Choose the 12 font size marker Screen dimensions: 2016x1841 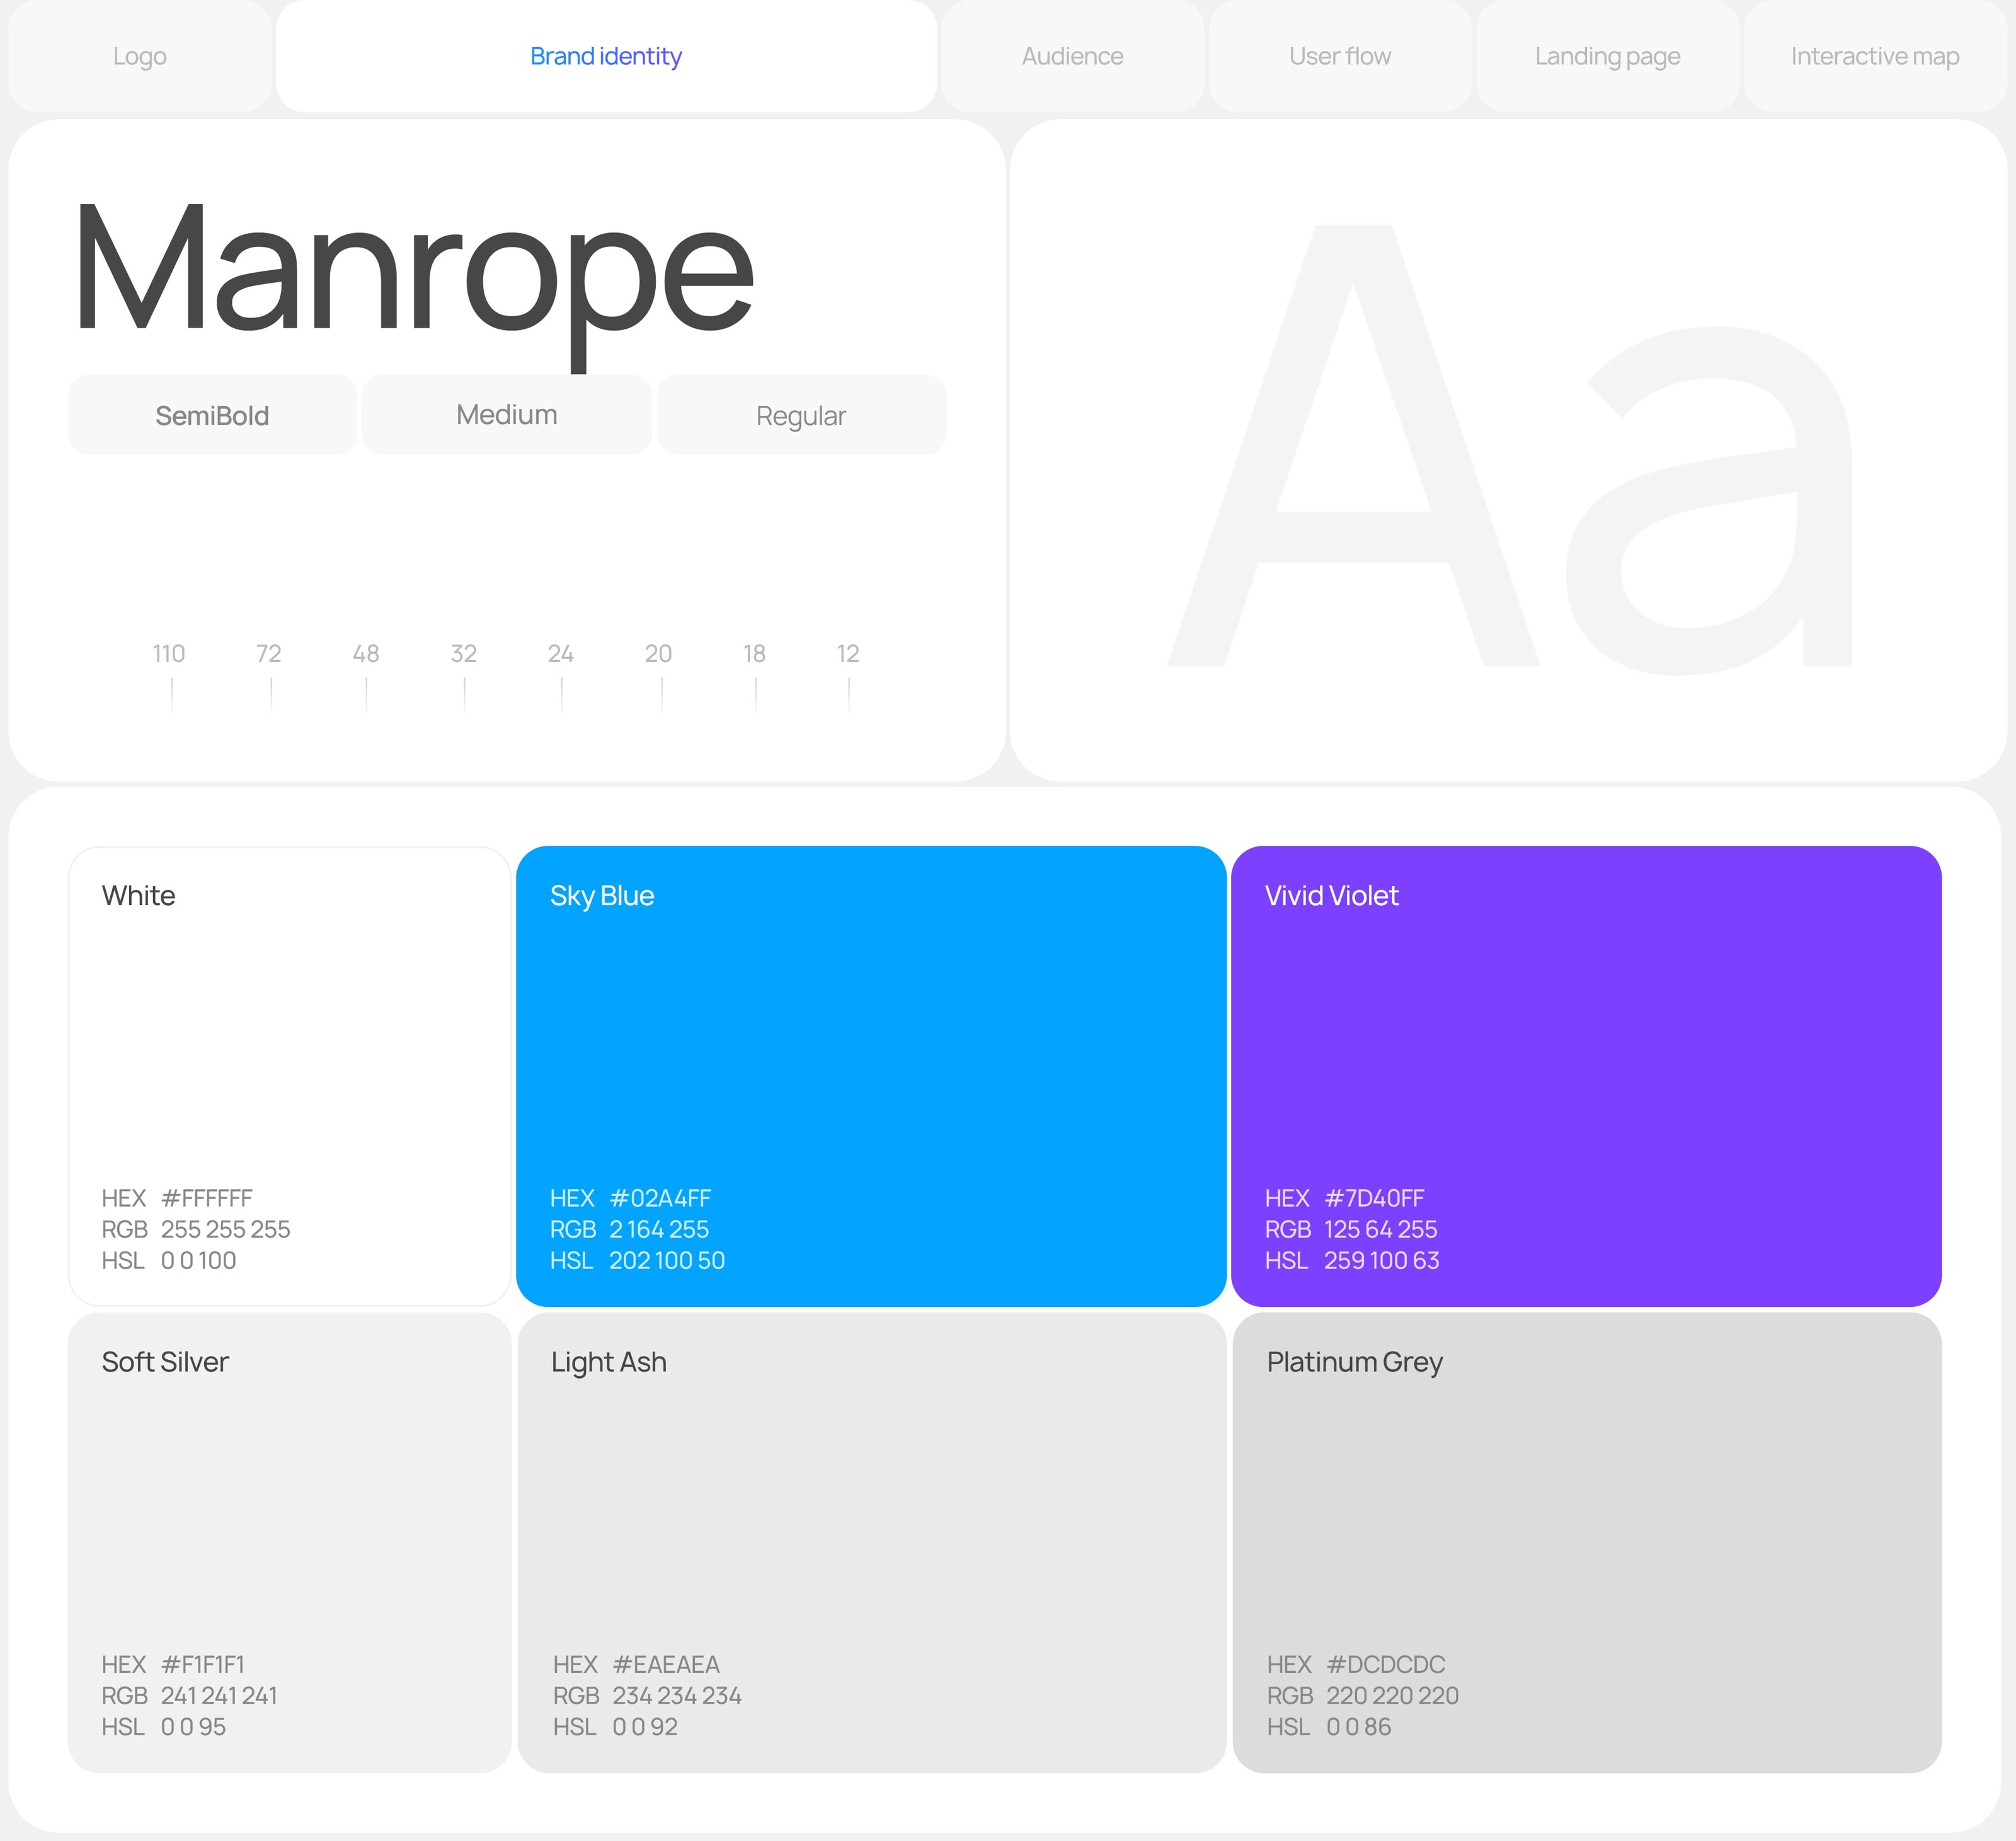click(x=848, y=655)
